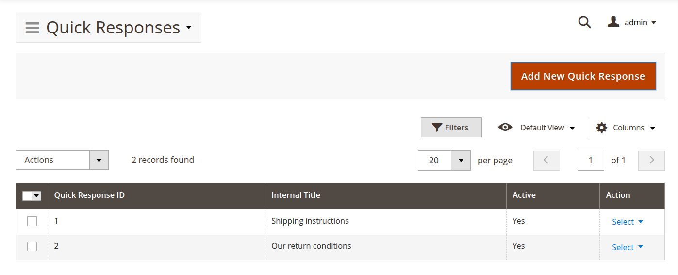Image resolution: width=678 pixels, height=275 pixels.
Task: Open Select action for Shipping instructions row
Action: (x=627, y=222)
